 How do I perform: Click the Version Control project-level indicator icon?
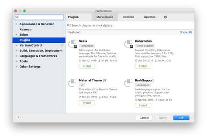(62, 45)
